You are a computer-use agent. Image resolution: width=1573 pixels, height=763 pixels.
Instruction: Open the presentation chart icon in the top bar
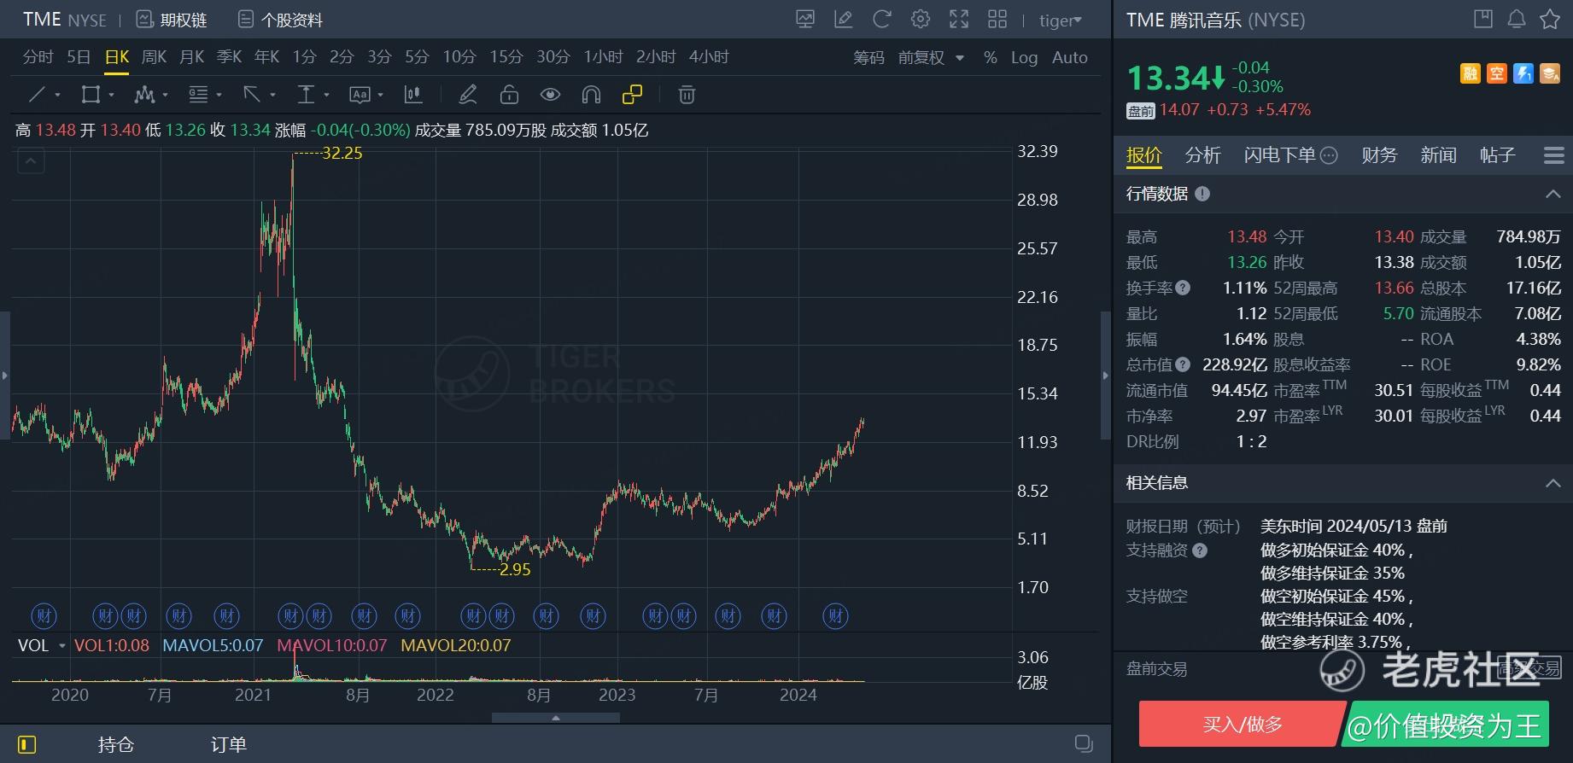pyautogui.click(x=804, y=20)
